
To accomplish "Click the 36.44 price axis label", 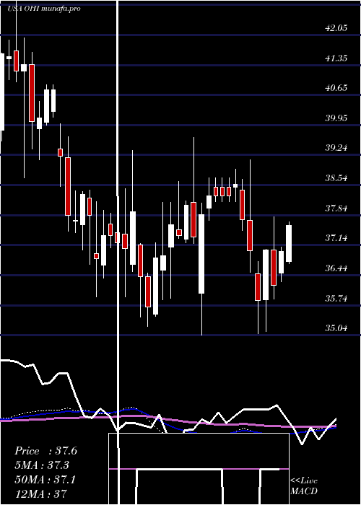I will tap(336, 268).
